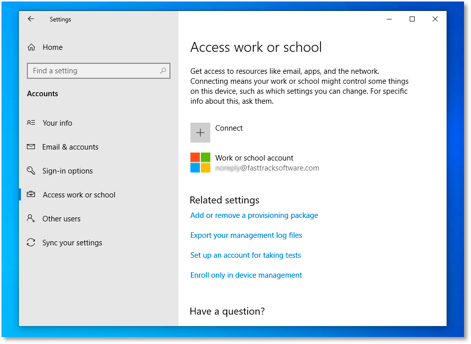Open the Email & accounts page
Image resolution: width=471 pixels, height=344 pixels.
(x=70, y=147)
